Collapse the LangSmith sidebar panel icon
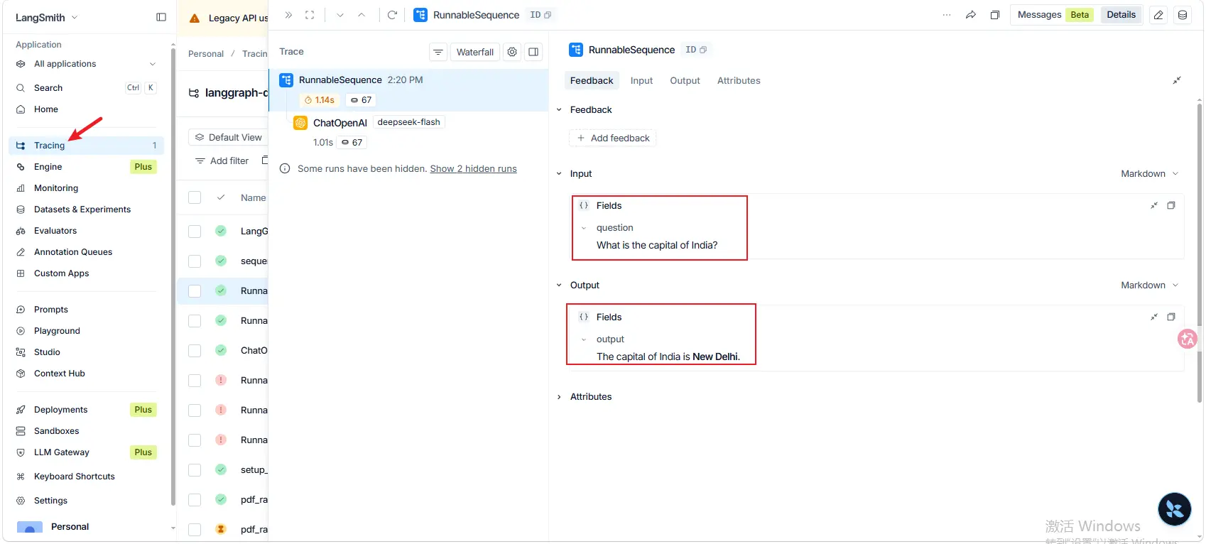Screen dimensions: 1206x544 (x=161, y=17)
